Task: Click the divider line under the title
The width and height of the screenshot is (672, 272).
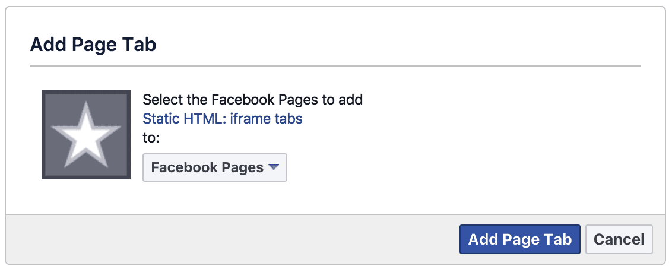Action: click(335, 66)
